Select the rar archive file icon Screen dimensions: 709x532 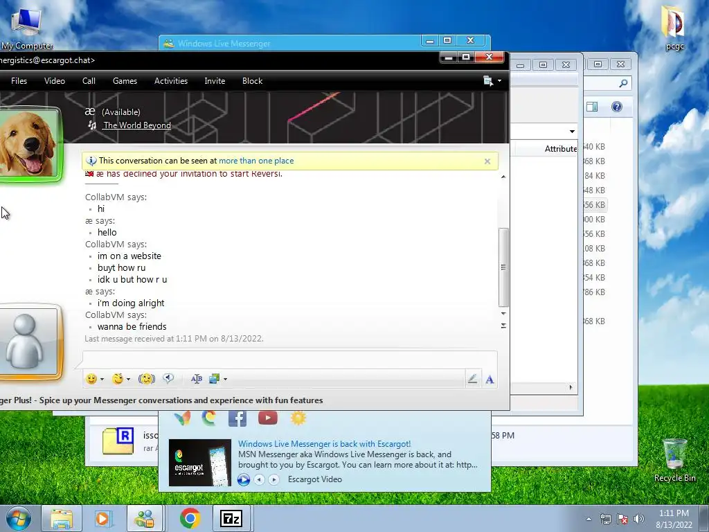pos(118,441)
